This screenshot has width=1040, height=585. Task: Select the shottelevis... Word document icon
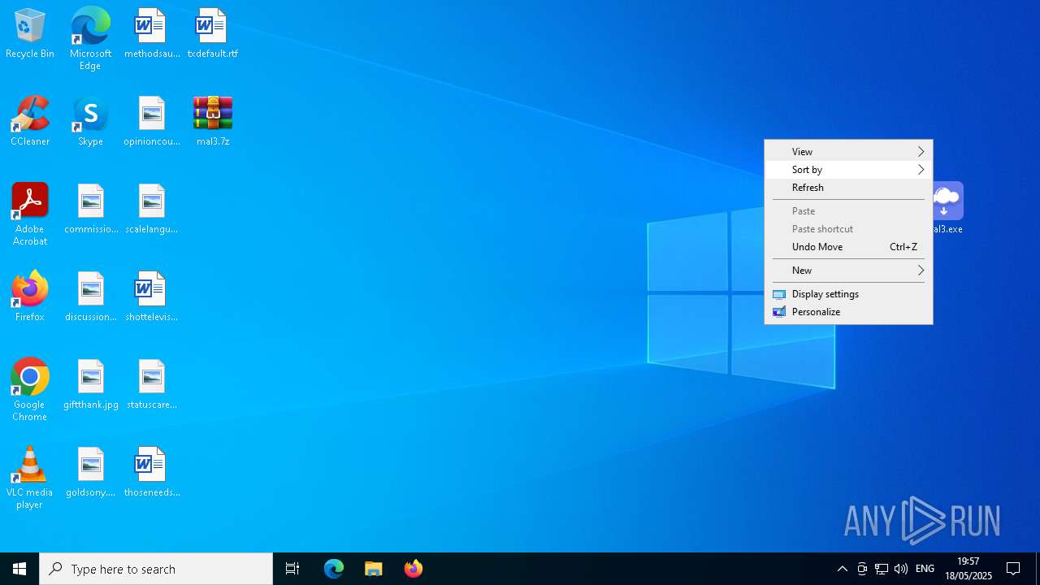tap(151, 296)
